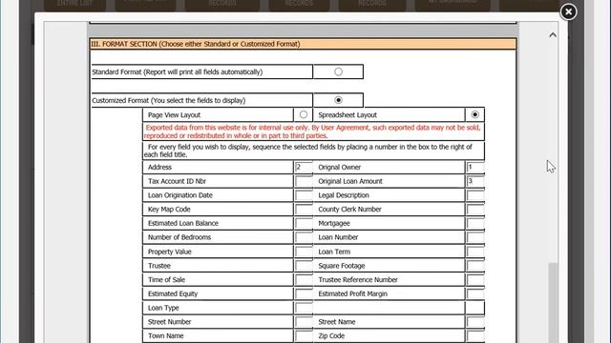The height and width of the screenshot is (343, 611).
Task: Click the Key Map Code sequence box
Action: (304, 210)
